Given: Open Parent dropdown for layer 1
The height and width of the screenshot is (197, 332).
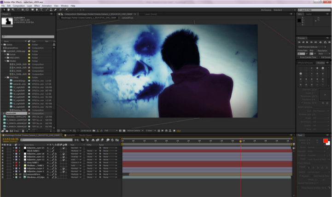Looking at the screenshot, I should [x=110, y=148].
